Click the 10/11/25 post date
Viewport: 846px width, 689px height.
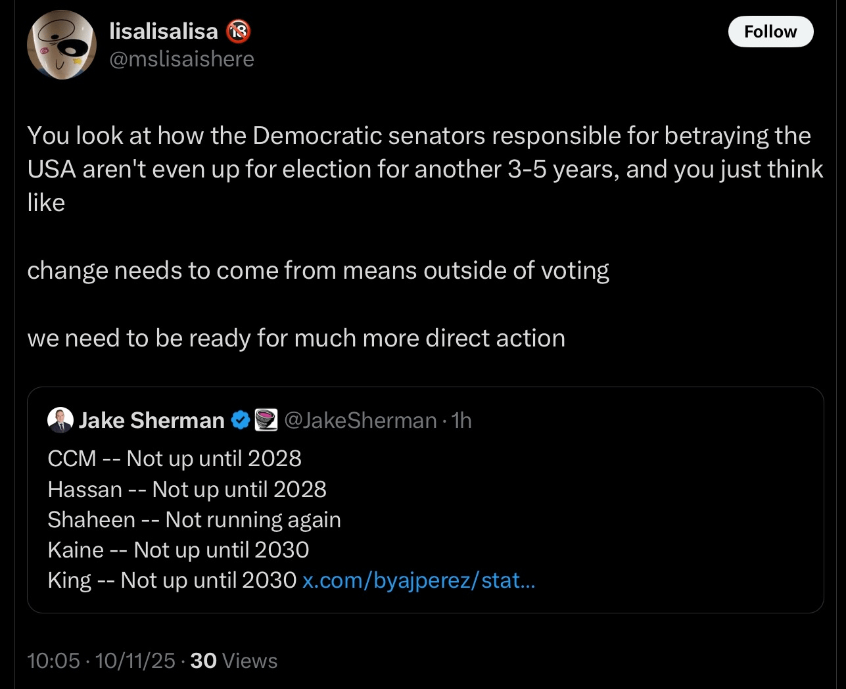click(135, 661)
